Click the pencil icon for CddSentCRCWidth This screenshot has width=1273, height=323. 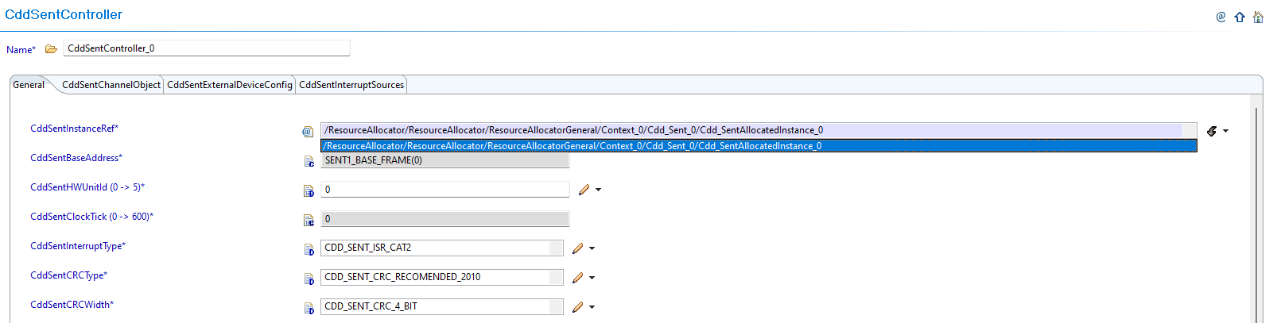pos(578,307)
